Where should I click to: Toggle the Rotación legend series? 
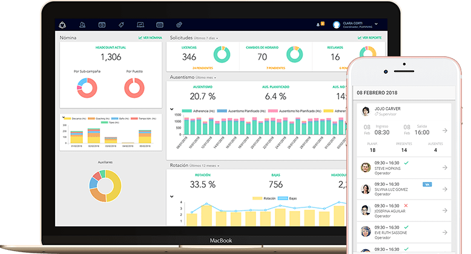(x=264, y=198)
